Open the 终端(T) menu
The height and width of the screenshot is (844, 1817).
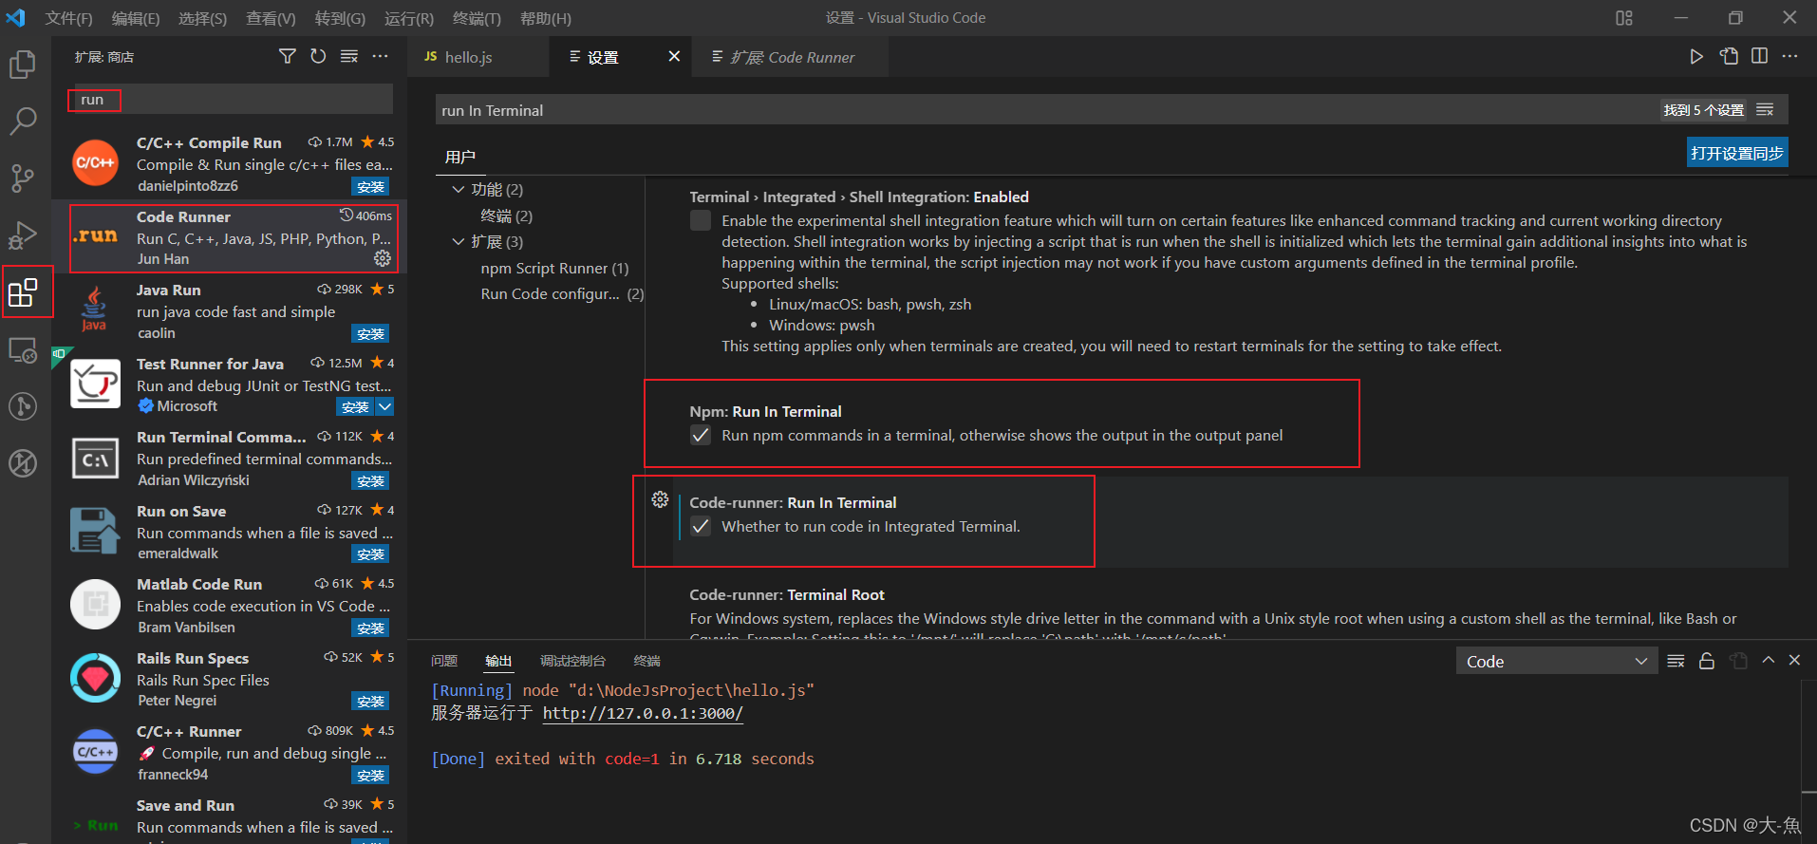pos(477,18)
